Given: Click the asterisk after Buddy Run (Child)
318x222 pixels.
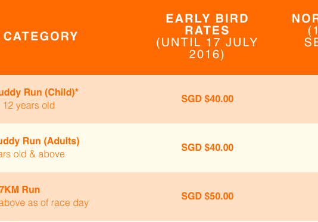Looking at the screenshot, I should [76, 90].
